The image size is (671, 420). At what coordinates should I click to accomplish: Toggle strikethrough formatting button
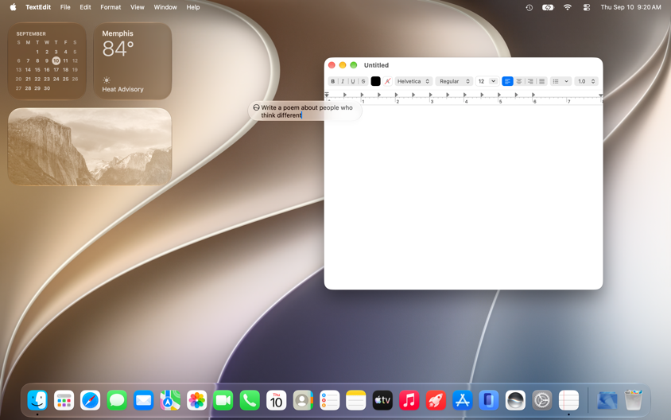(x=363, y=81)
